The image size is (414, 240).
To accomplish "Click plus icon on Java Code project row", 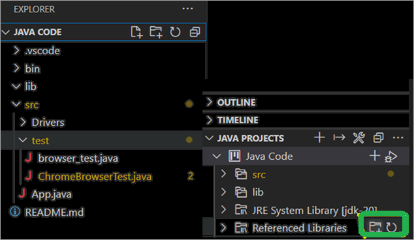I will point(375,156).
